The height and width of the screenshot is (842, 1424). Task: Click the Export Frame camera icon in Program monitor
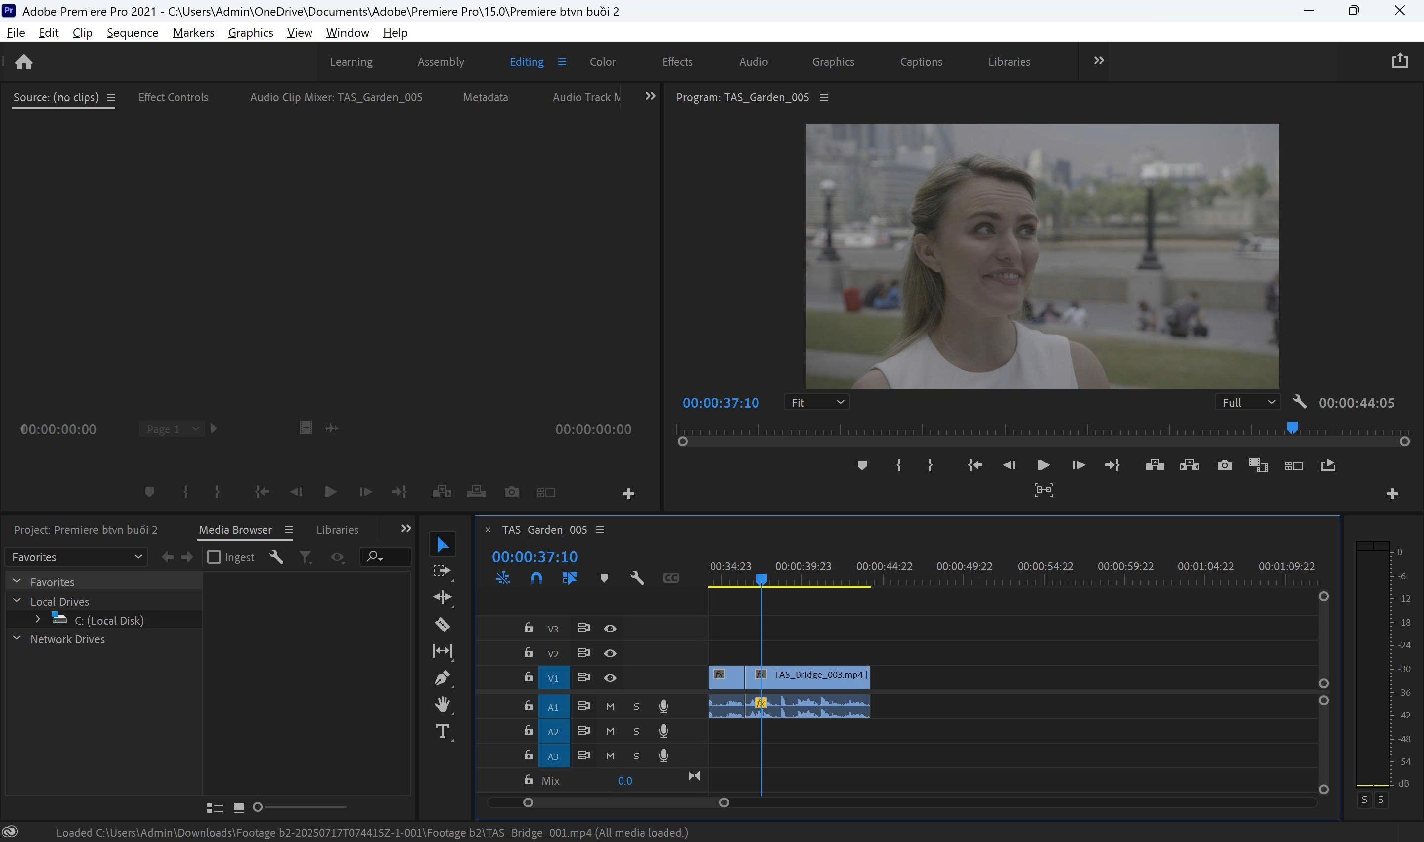click(1224, 465)
